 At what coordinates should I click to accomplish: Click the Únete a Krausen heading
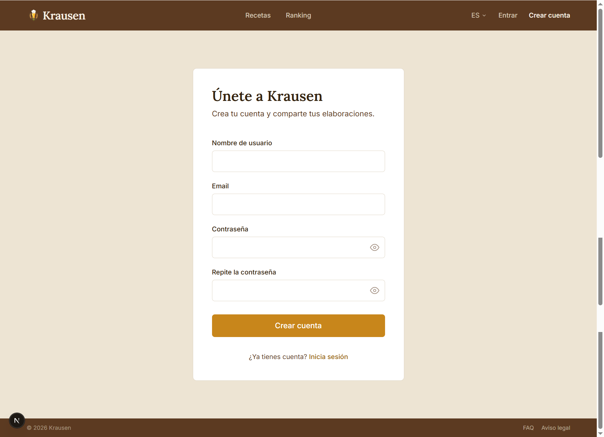pyautogui.click(x=267, y=96)
